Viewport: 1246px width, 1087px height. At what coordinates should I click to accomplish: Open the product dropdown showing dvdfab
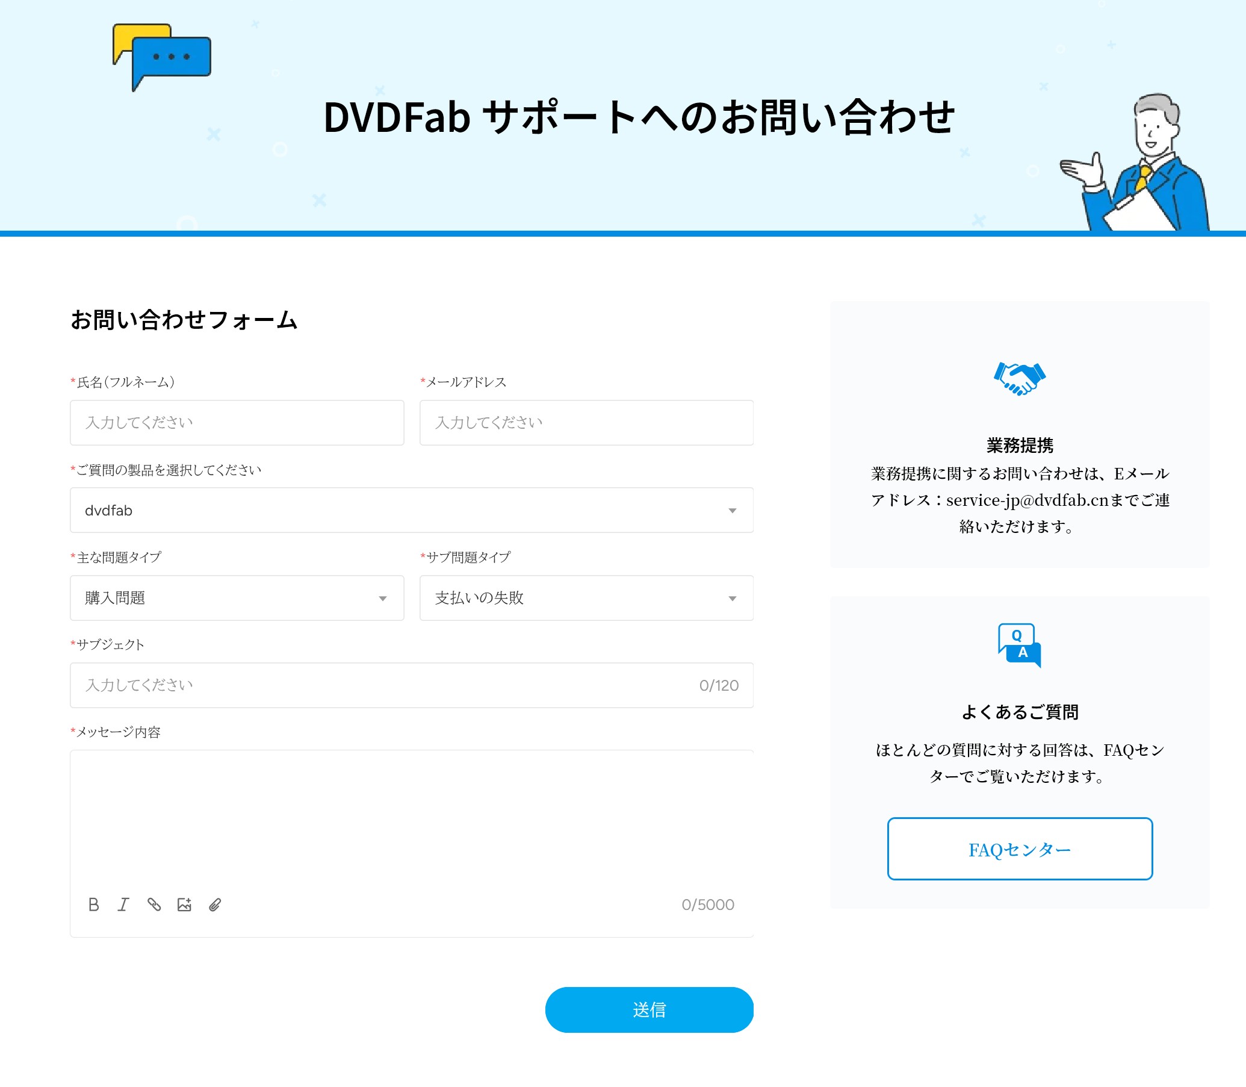pos(412,510)
